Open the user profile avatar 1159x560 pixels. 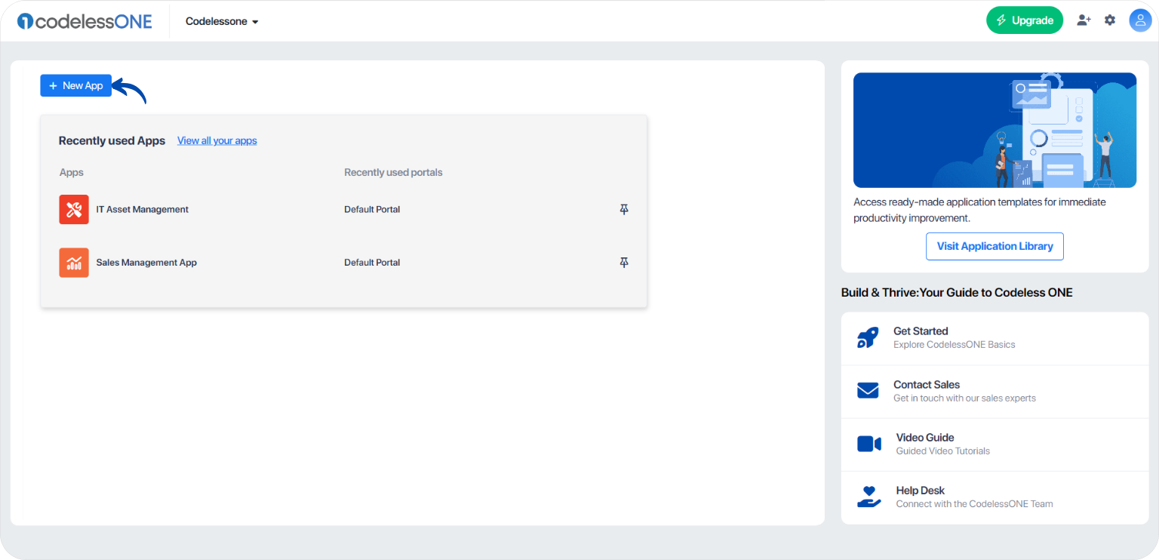pos(1139,20)
